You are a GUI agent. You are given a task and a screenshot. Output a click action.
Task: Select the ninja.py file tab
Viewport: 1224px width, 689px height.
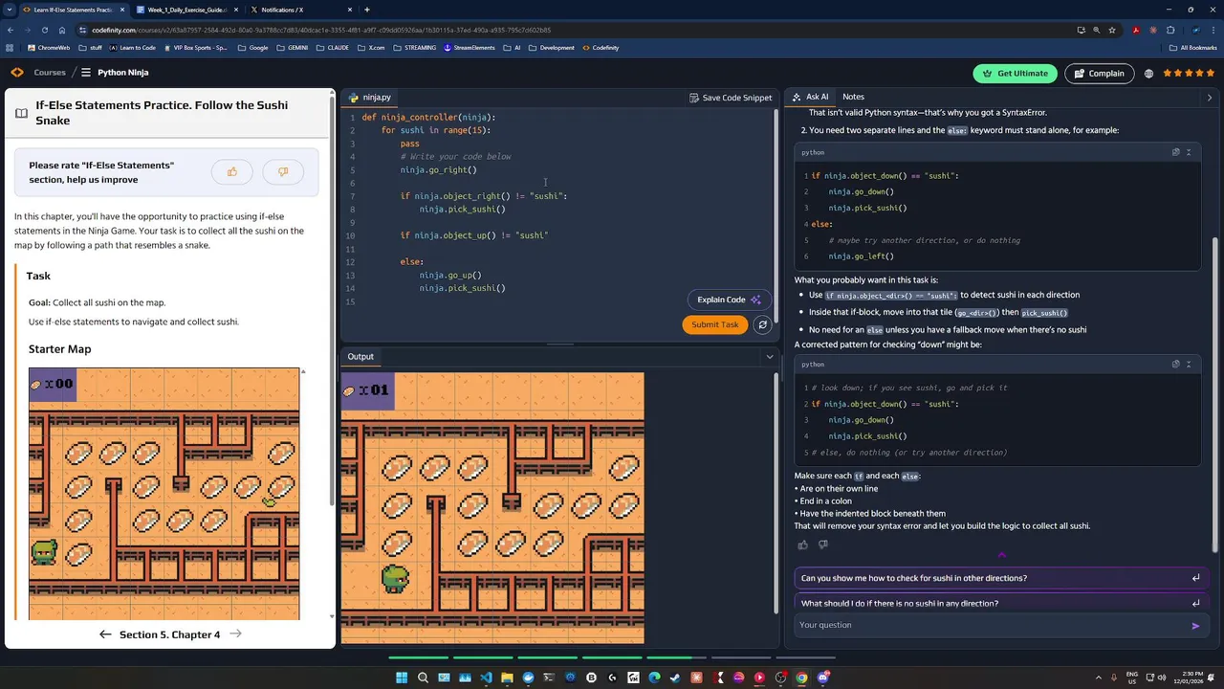click(369, 98)
